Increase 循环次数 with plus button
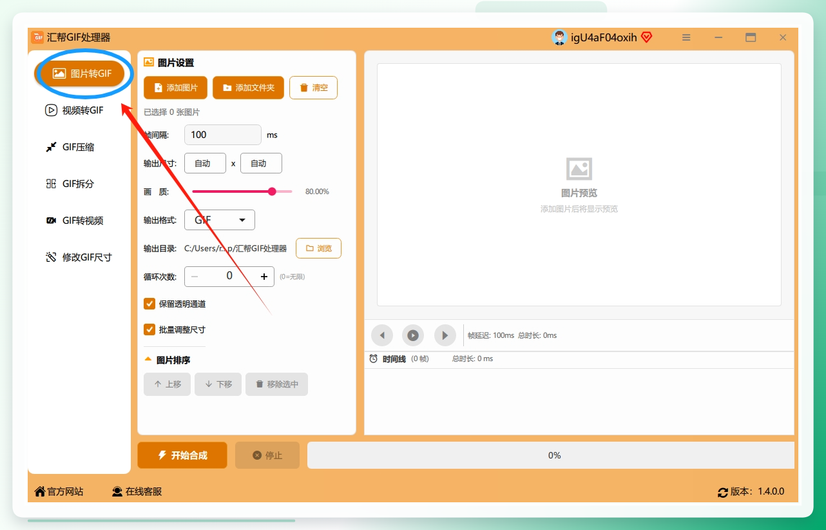Image resolution: width=826 pixels, height=530 pixels. pyautogui.click(x=264, y=277)
